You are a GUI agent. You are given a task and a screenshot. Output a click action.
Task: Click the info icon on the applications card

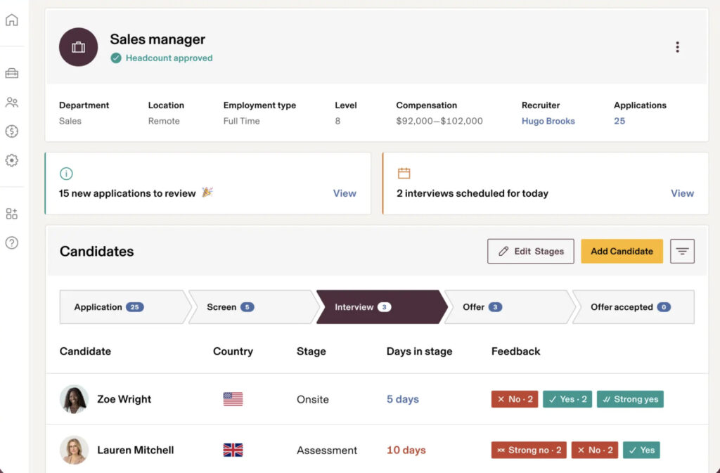pos(66,174)
